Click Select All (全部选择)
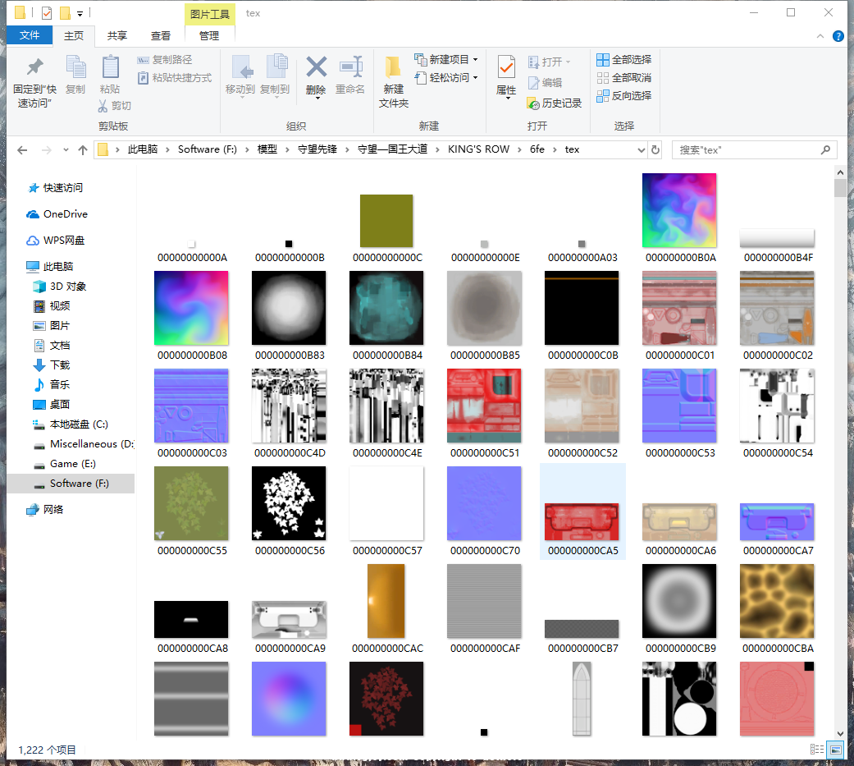 (x=623, y=60)
